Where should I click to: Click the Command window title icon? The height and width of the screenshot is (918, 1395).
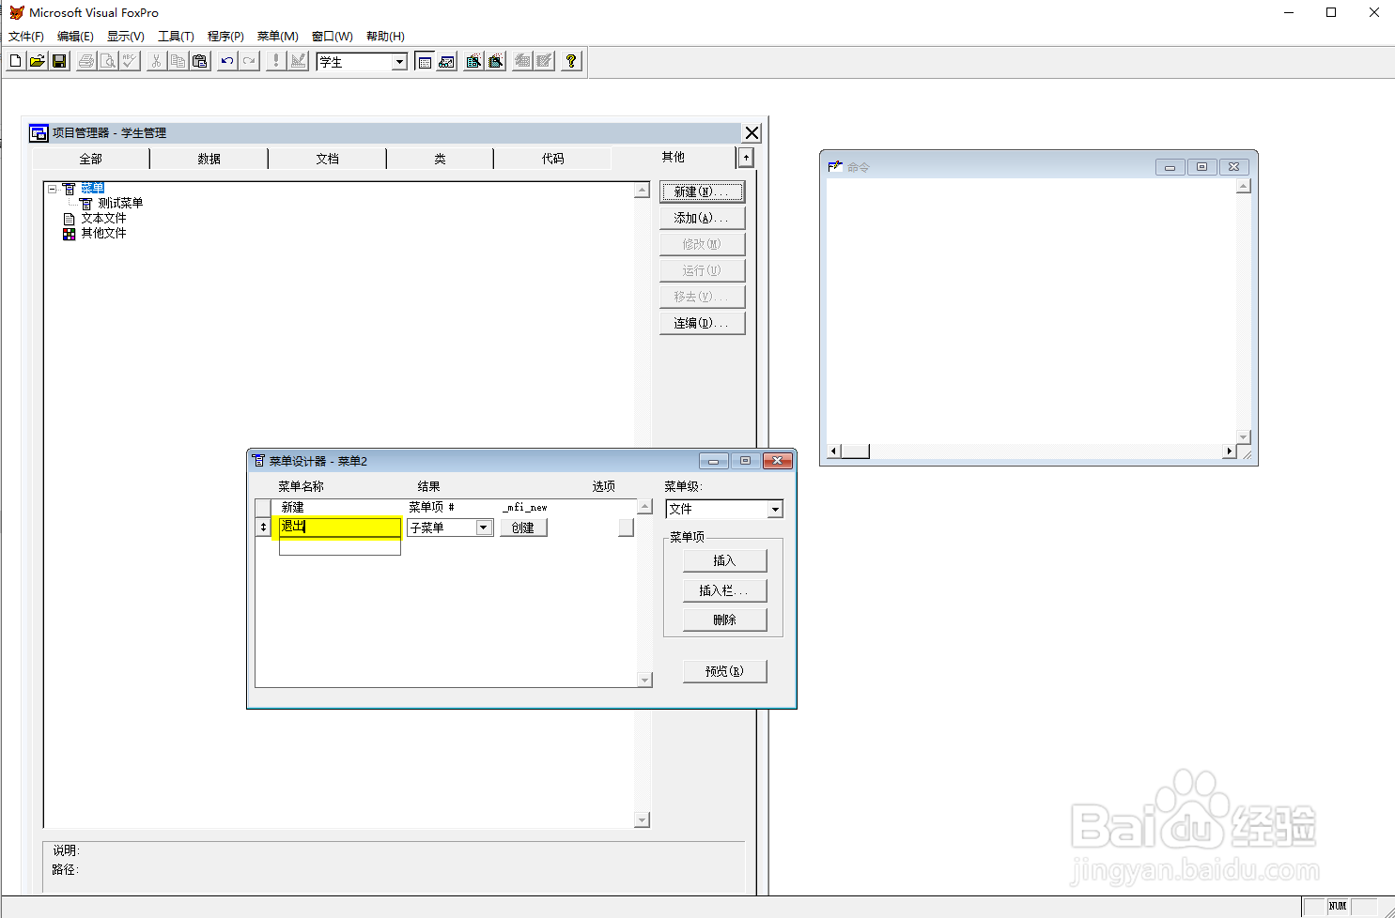(835, 166)
